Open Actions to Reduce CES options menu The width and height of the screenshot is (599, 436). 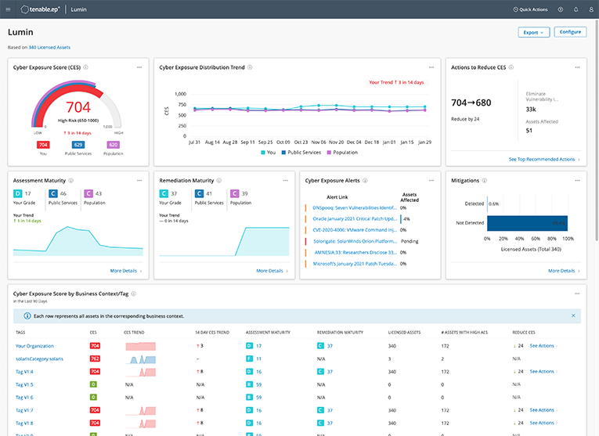click(578, 67)
